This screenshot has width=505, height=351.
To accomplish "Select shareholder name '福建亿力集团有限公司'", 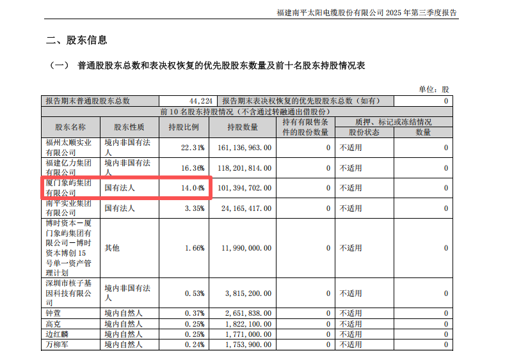I will pyautogui.click(x=68, y=168).
